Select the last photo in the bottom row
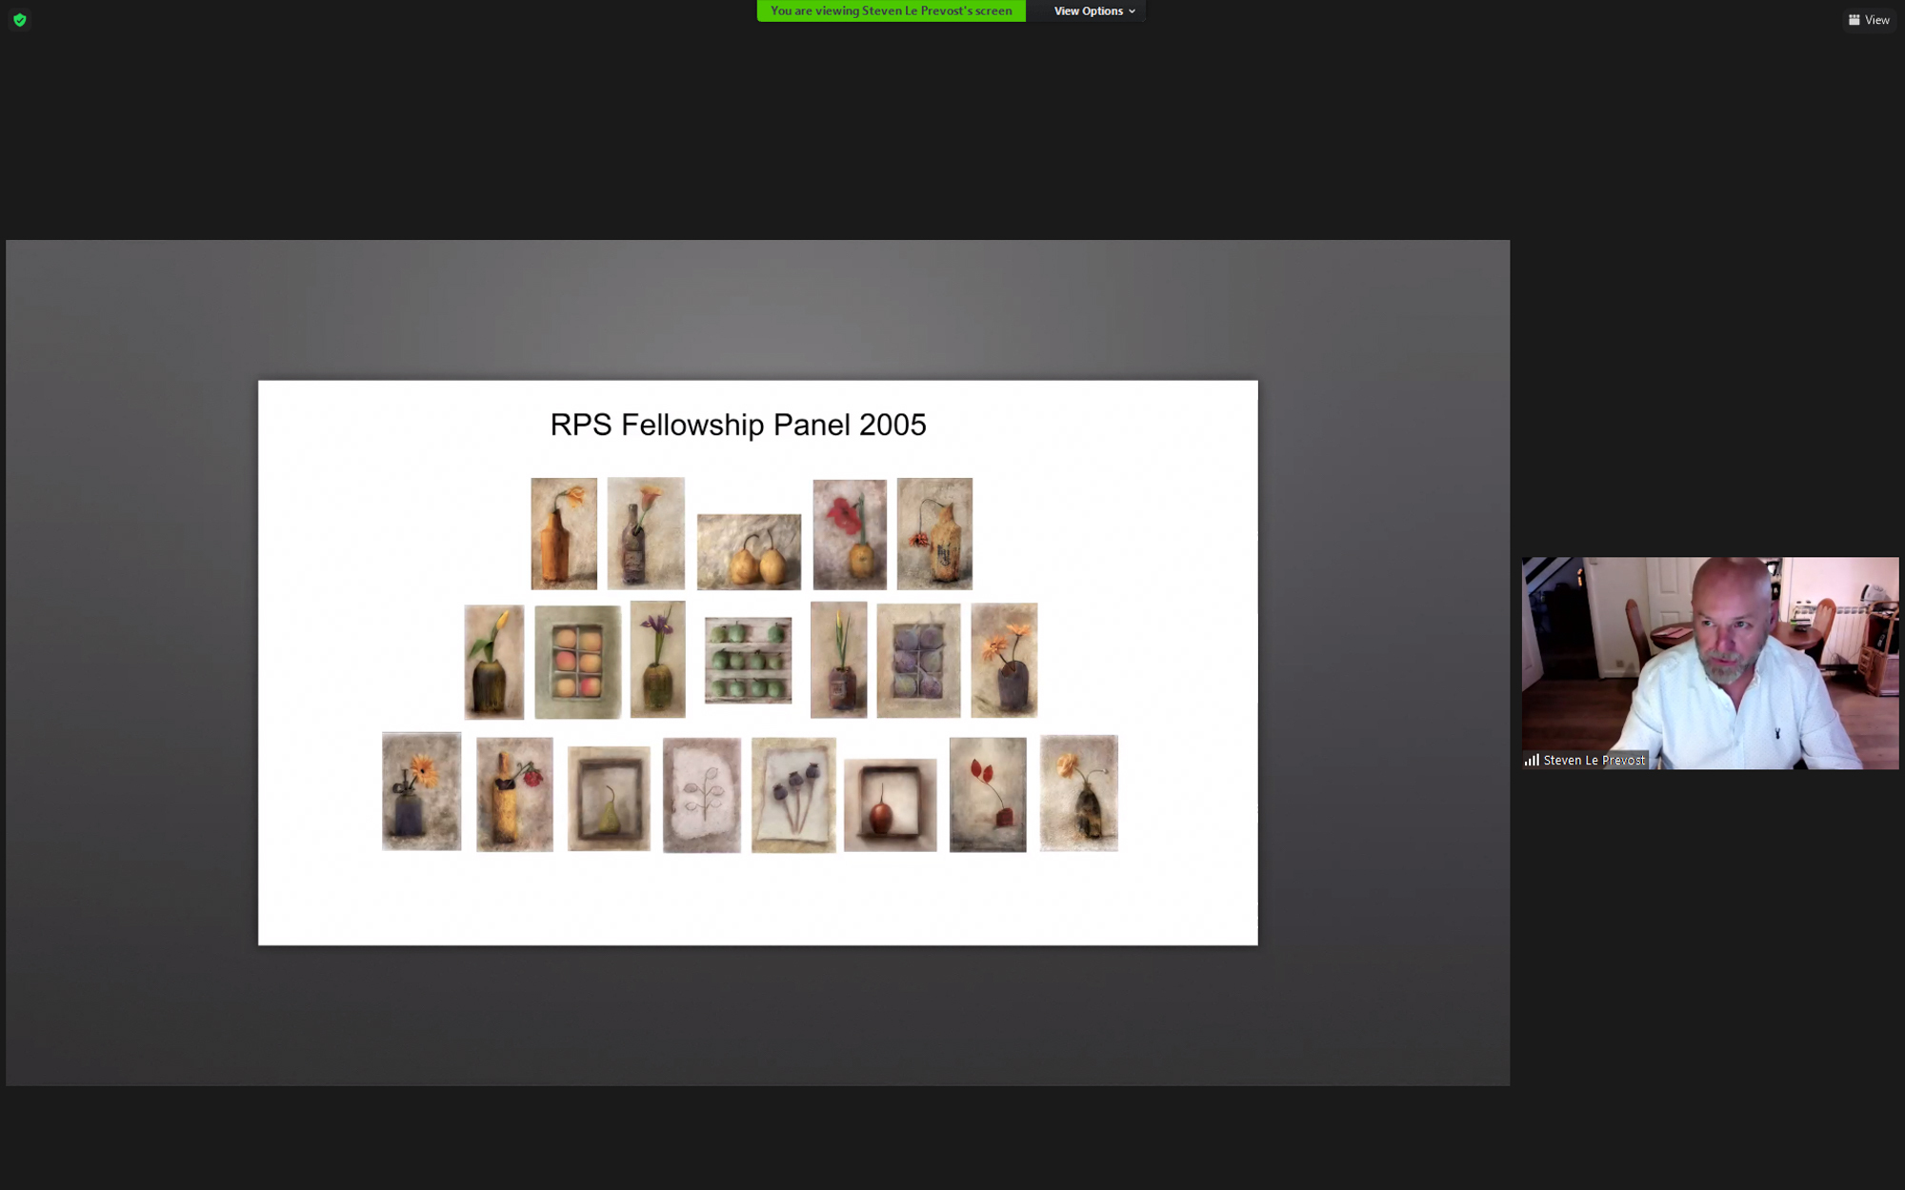1905x1190 pixels. [1078, 792]
